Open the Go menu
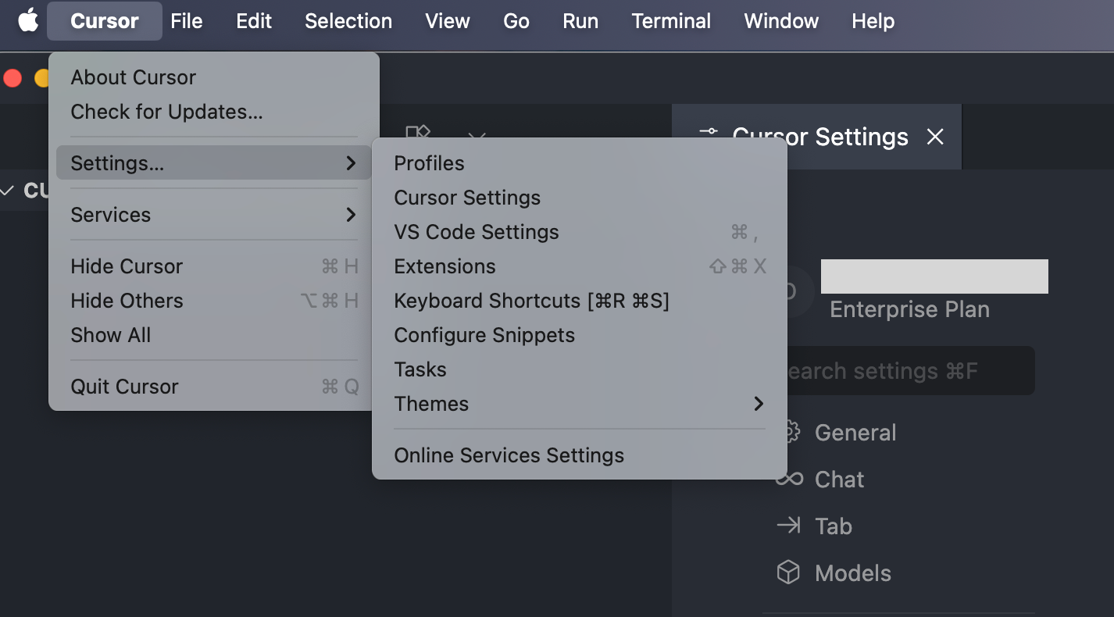The image size is (1114, 617). click(516, 21)
